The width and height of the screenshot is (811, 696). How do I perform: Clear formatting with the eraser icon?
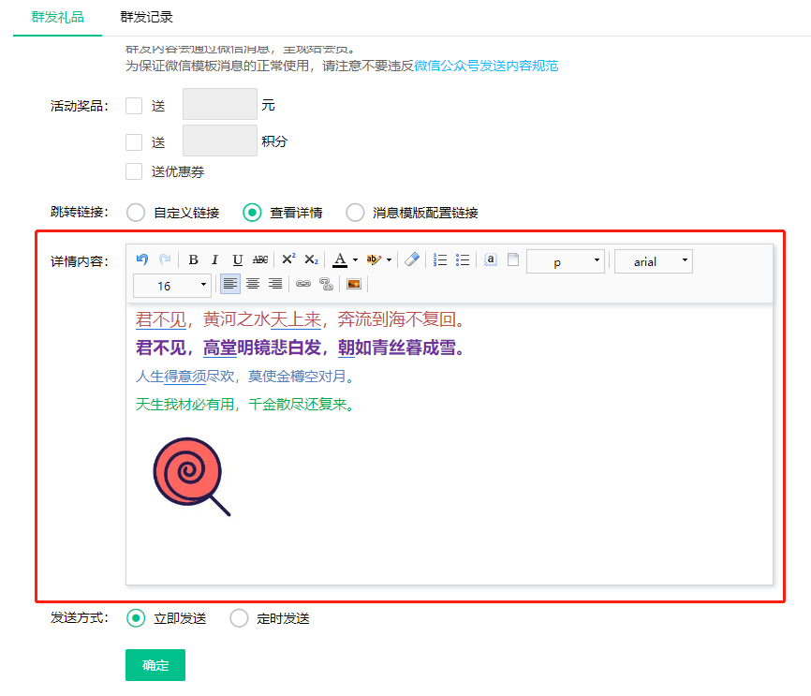pyautogui.click(x=411, y=259)
